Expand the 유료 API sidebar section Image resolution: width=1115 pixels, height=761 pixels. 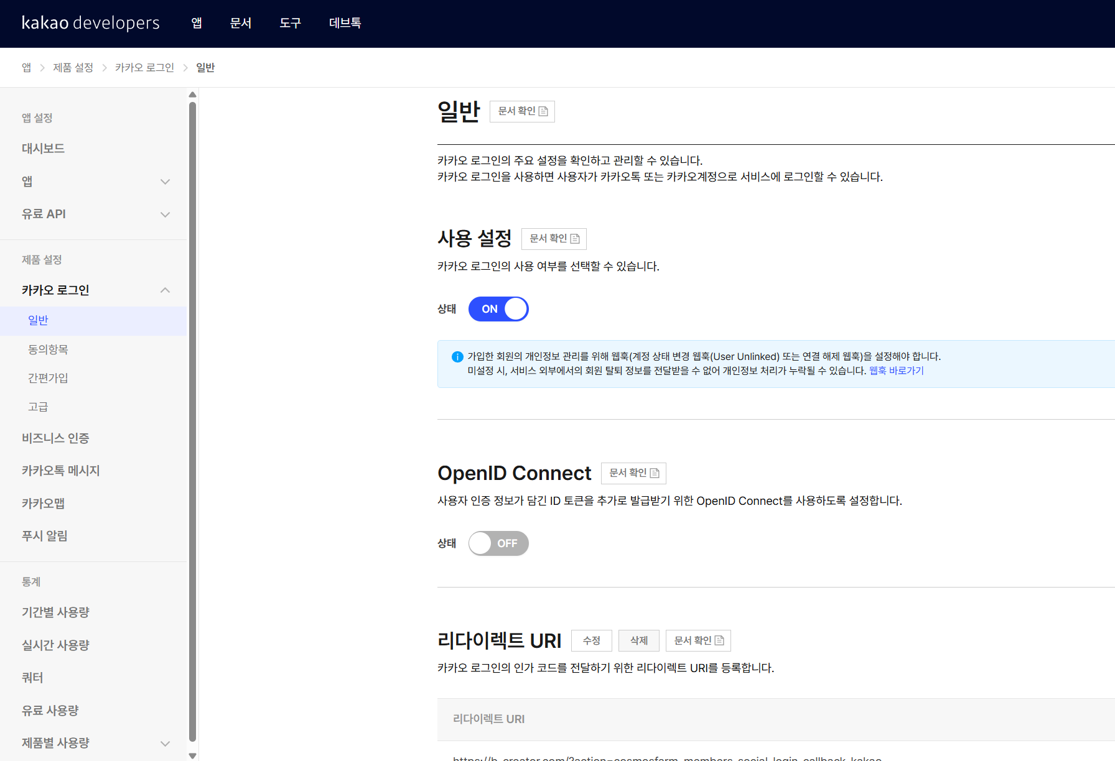pos(165,214)
